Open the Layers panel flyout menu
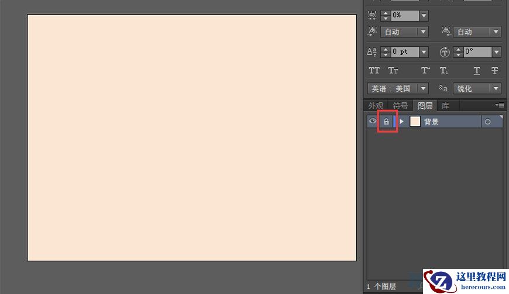The width and height of the screenshot is (509, 294). point(500,105)
